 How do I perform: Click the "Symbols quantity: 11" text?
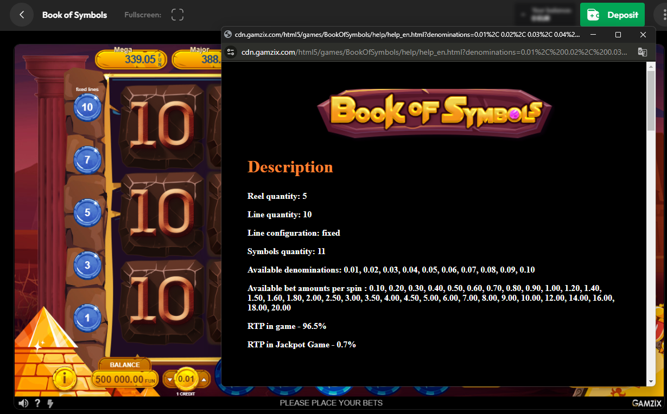[x=287, y=251]
